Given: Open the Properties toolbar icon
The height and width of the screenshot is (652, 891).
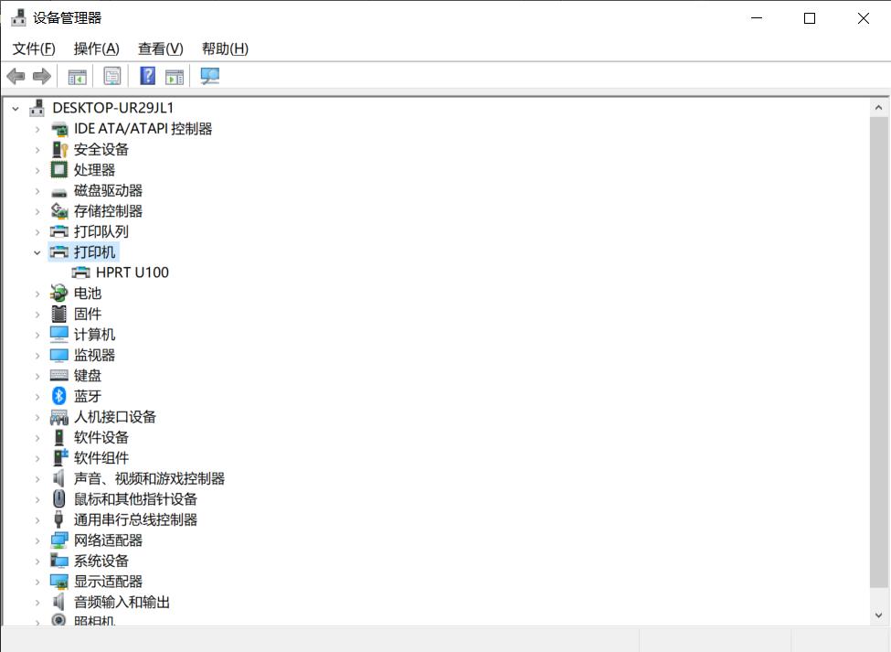Looking at the screenshot, I should point(111,76).
